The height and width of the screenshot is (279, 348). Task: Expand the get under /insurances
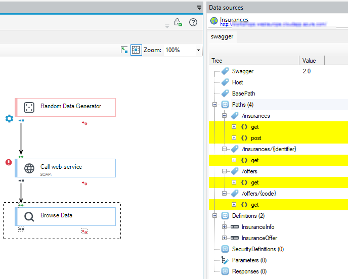tap(234, 127)
